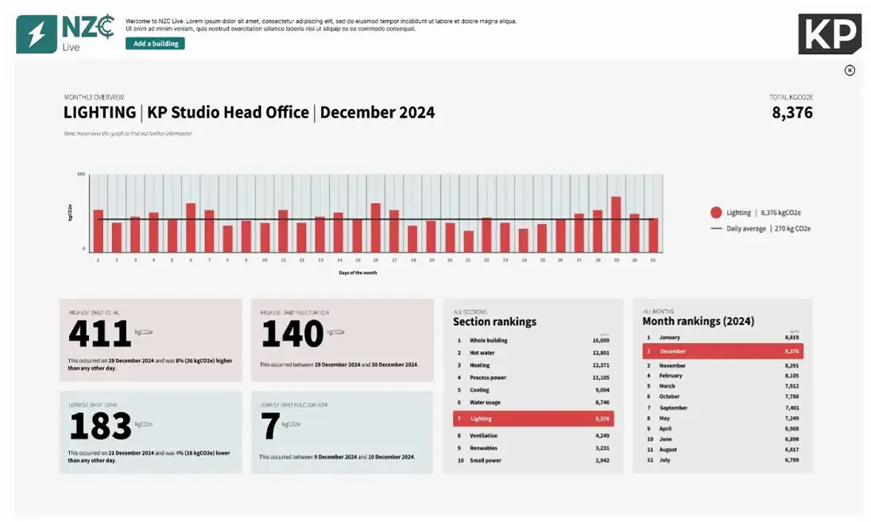This screenshot has width=871, height=522.
Task: Select January in Month rankings
Action: [x=722, y=338]
